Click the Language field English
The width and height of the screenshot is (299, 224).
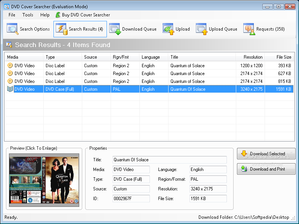click(x=208, y=169)
